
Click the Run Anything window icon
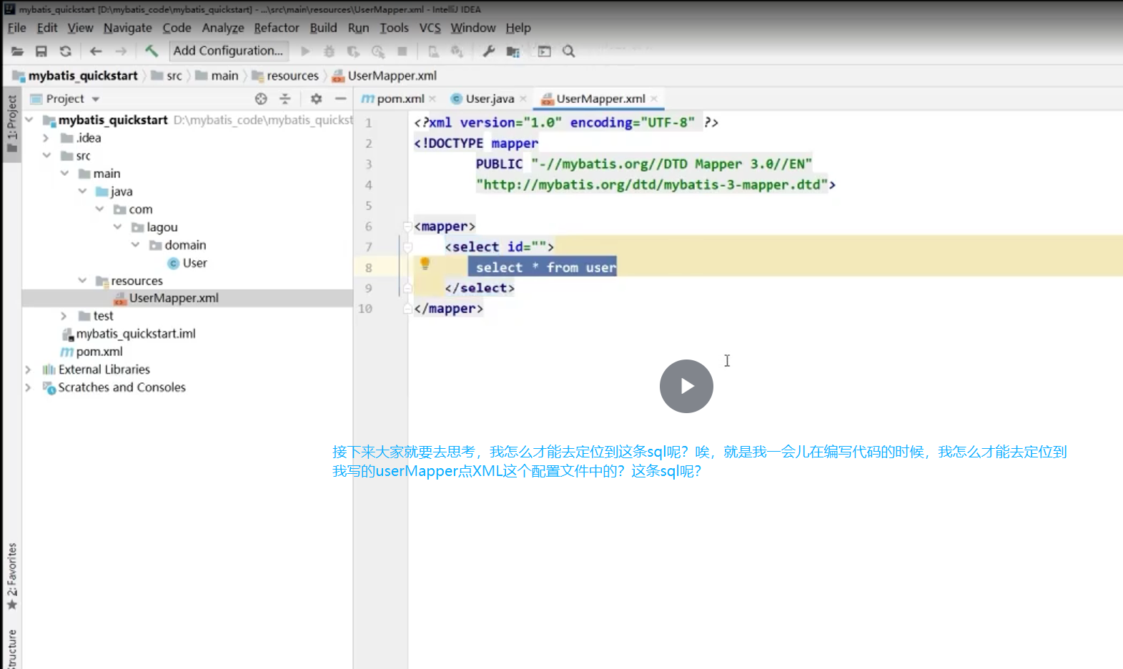(x=544, y=51)
